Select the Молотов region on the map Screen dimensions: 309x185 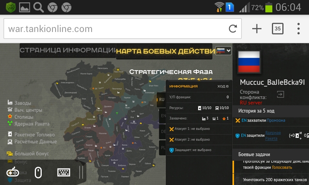[x=102, y=133]
